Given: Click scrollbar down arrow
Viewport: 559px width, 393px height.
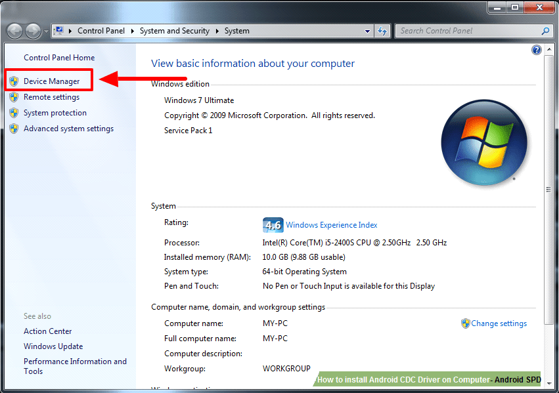Looking at the screenshot, I should point(548,383).
